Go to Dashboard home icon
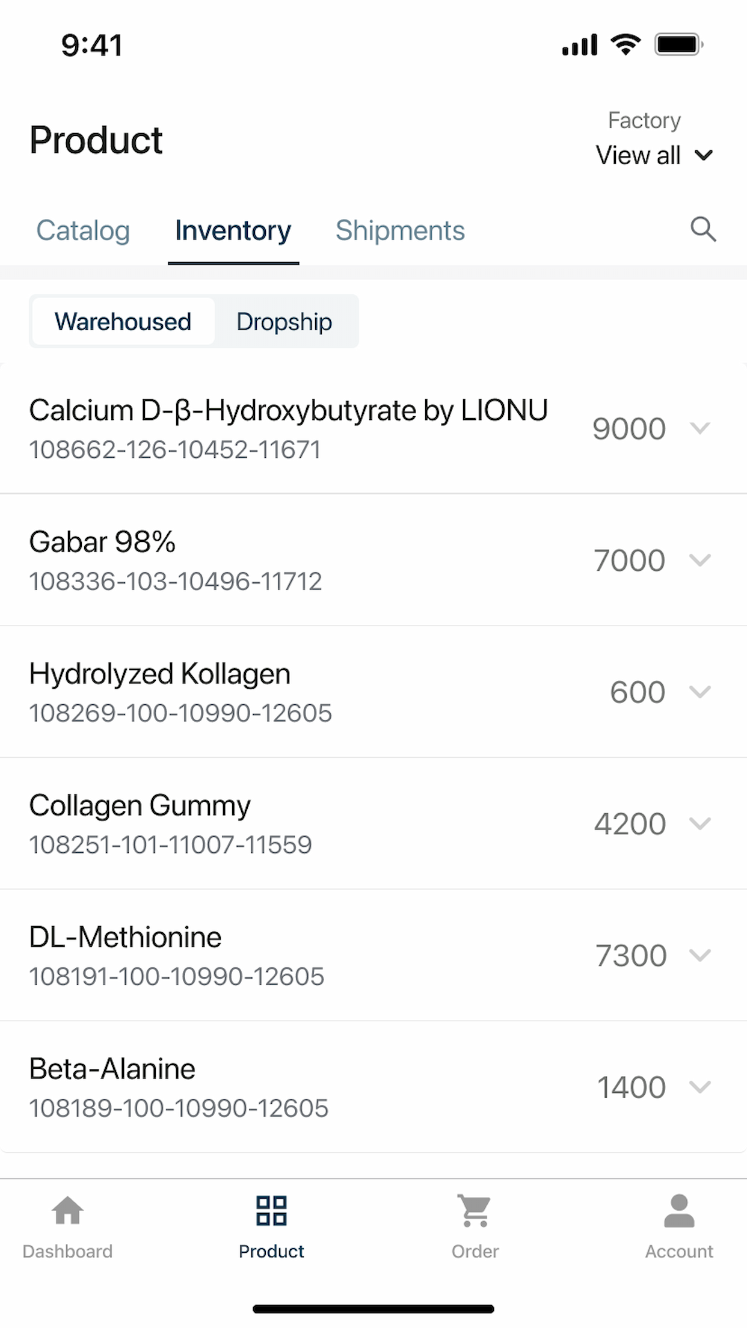The image size is (747, 1328). 67,1210
